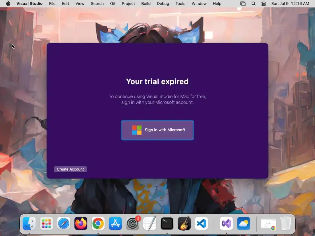This screenshot has width=315, height=236.
Task: Open the Window menu
Action: tap(199, 3)
